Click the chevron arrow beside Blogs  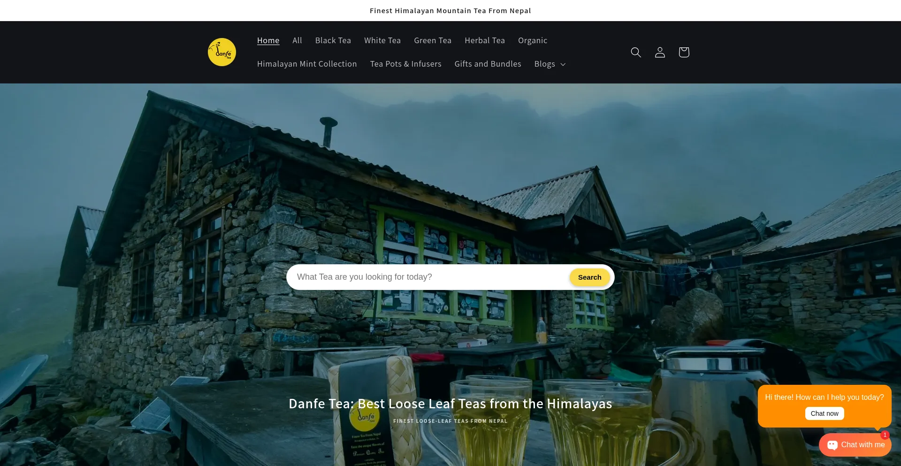[x=563, y=64]
